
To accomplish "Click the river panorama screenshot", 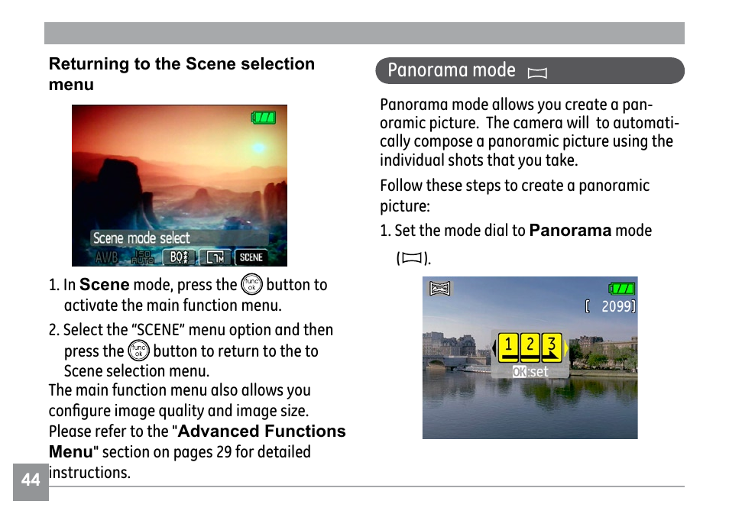I will 530,357.
